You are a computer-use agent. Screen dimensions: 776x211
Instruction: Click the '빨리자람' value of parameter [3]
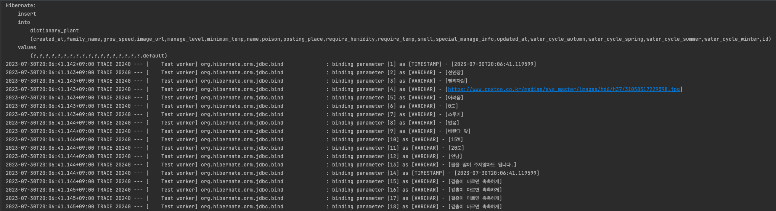[456, 81]
